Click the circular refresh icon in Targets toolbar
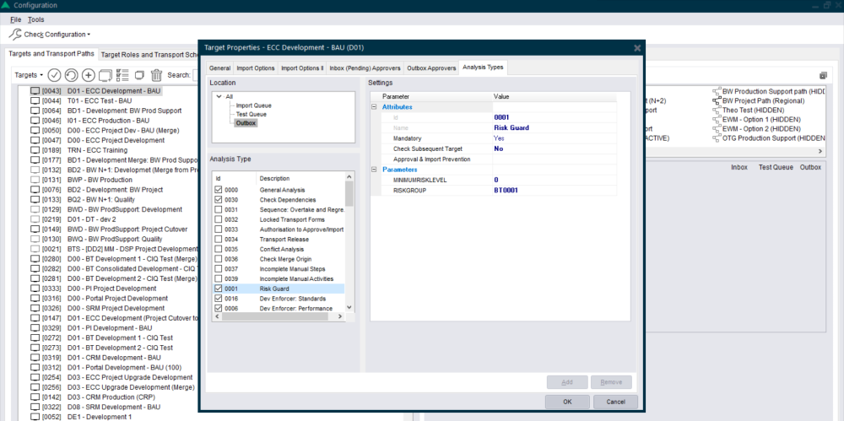The image size is (844, 421). (72, 75)
